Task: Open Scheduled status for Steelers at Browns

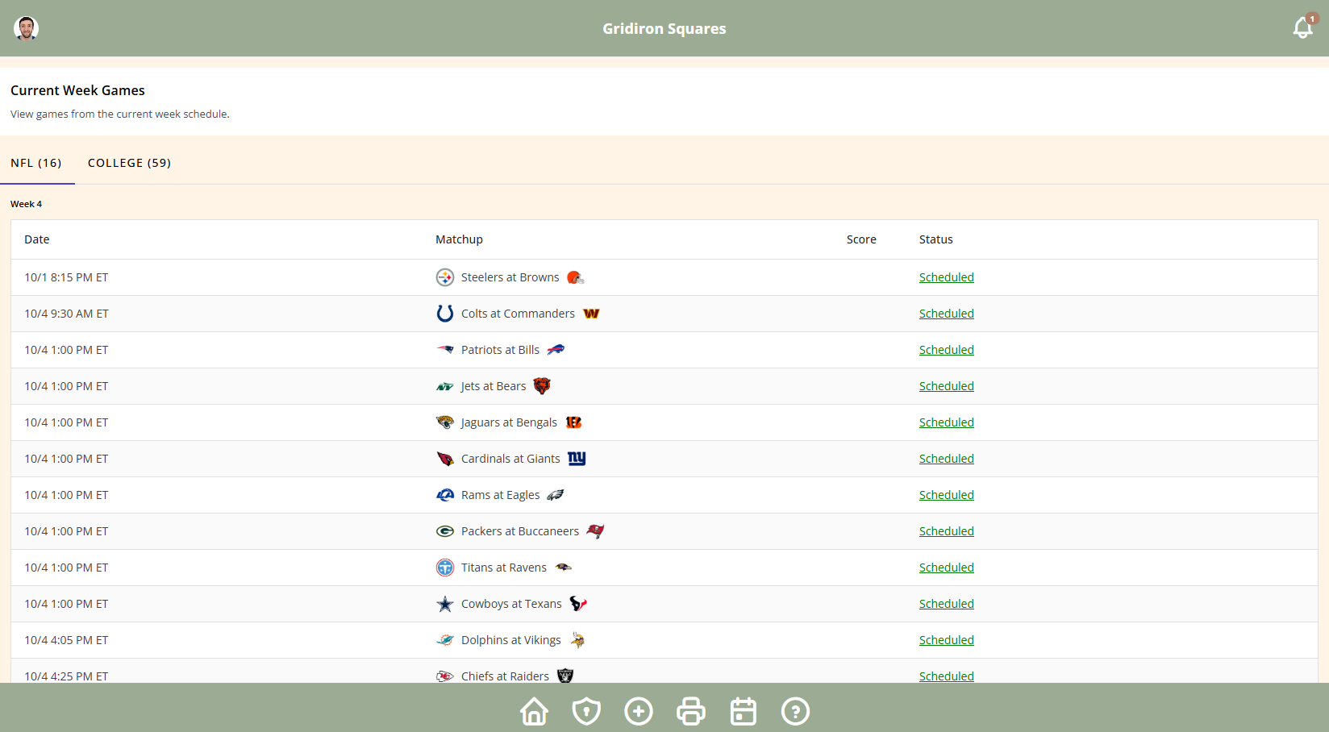Action: [x=947, y=277]
